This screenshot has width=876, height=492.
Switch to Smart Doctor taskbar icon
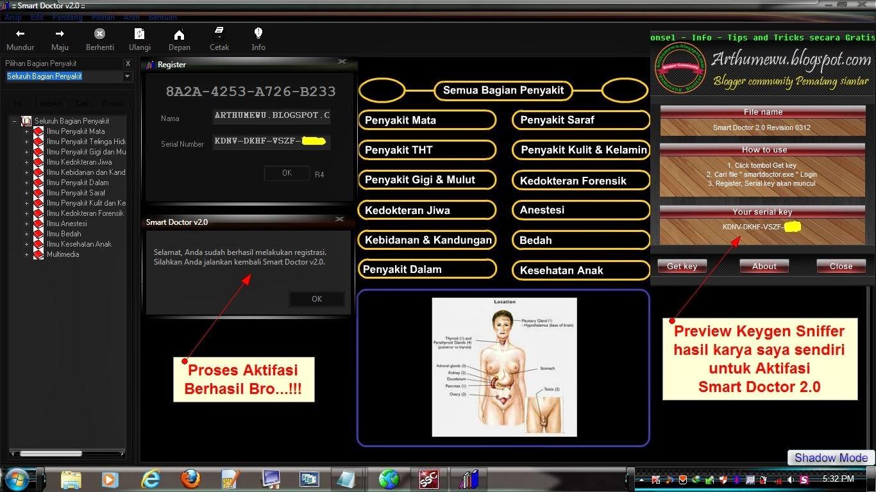[x=468, y=479]
